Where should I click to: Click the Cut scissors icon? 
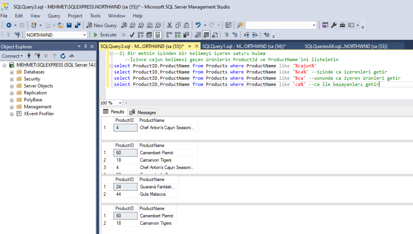point(169,25)
